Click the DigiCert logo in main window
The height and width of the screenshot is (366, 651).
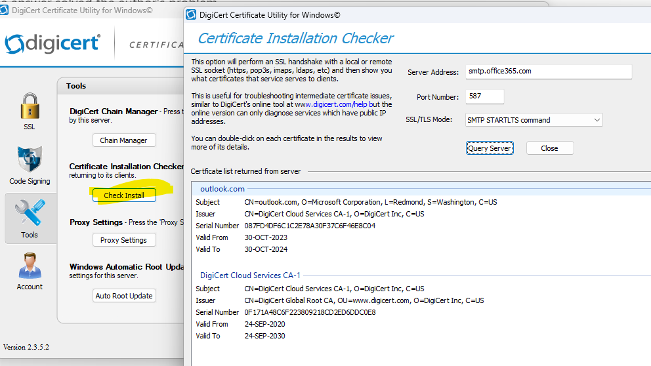[52, 43]
